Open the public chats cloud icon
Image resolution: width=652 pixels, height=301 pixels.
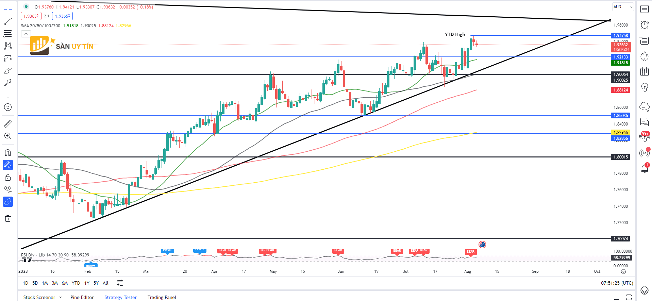pyautogui.click(x=645, y=107)
